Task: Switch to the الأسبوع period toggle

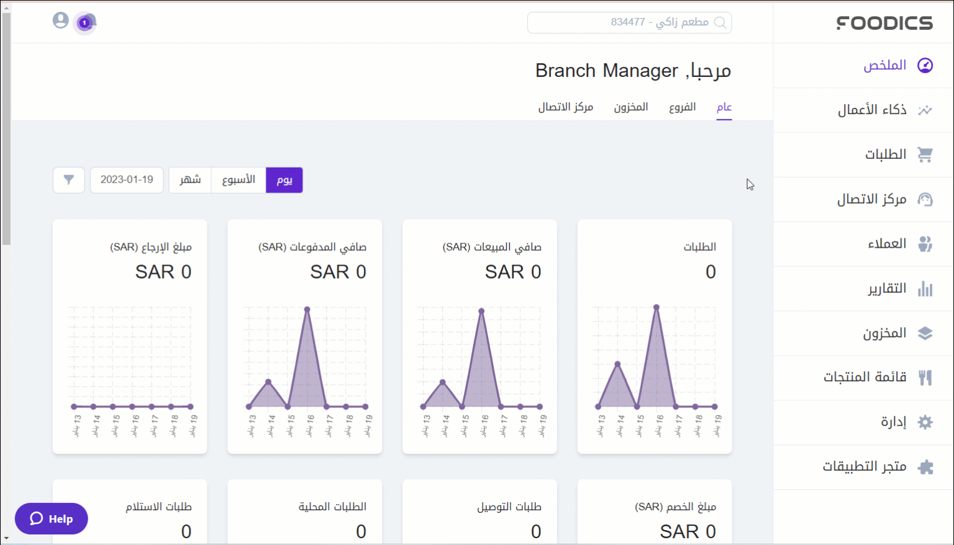Action: point(238,180)
